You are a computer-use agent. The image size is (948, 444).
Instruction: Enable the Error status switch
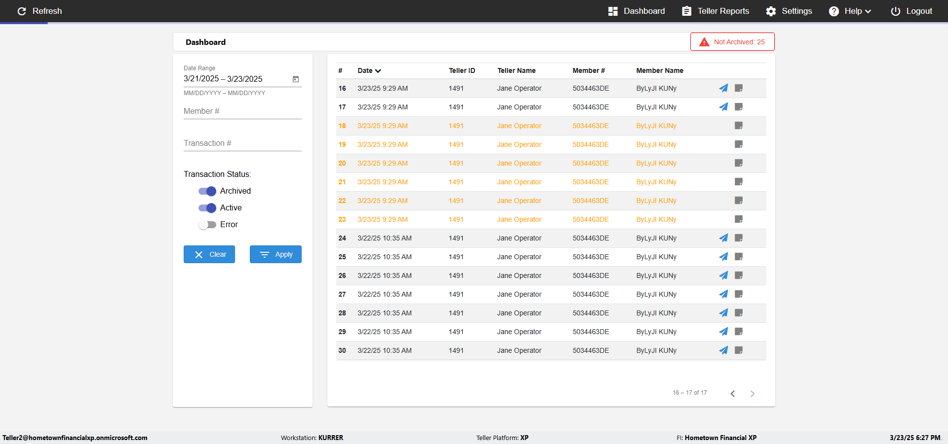pyautogui.click(x=207, y=225)
